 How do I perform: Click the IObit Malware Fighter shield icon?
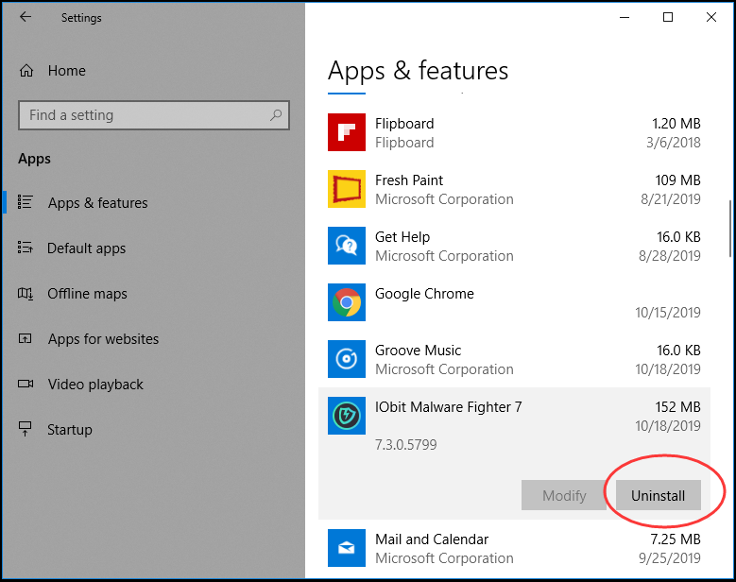347,416
